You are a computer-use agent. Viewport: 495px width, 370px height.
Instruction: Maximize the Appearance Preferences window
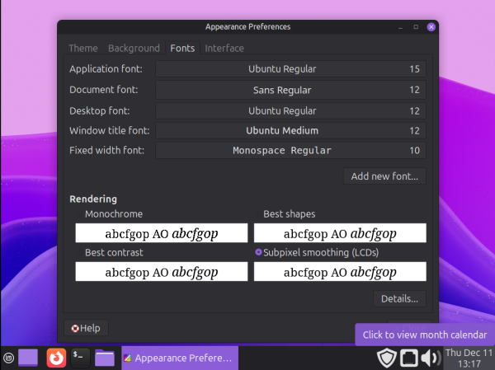(416, 27)
